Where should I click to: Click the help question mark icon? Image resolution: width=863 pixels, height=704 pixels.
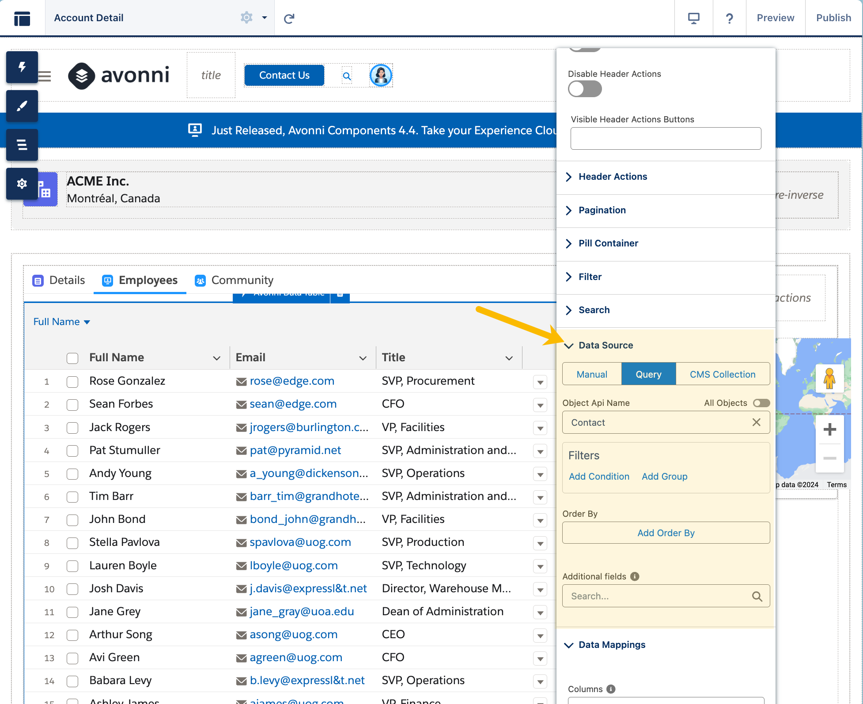coord(729,18)
